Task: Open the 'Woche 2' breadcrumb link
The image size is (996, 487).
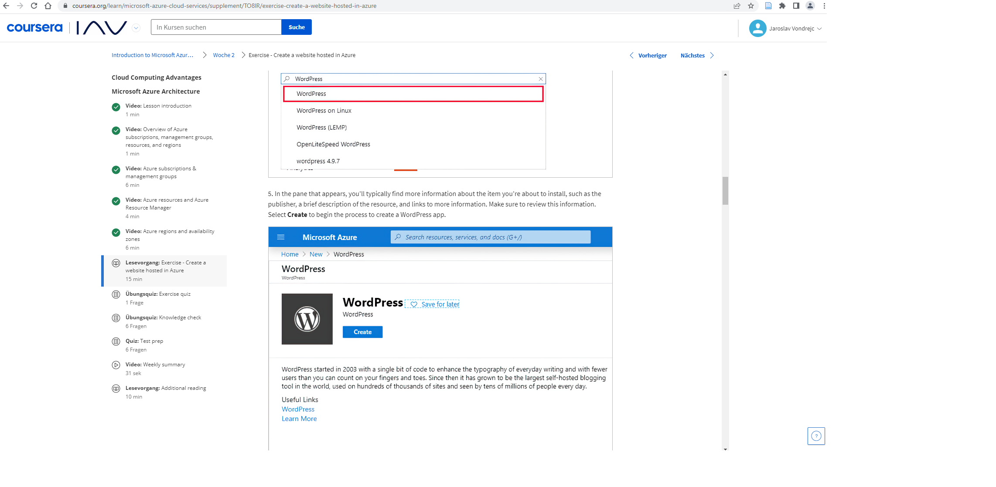Action: click(x=224, y=55)
